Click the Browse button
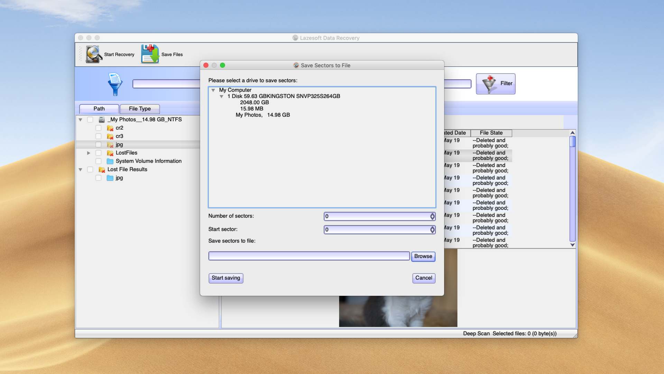Screen dimensions: 664x374 pyautogui.click(x=423, y=256)
